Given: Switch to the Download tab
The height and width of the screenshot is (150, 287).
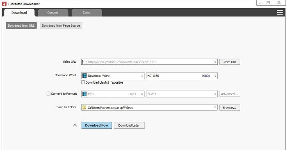Looking at the screenshot, I should [x=19, y=13].
